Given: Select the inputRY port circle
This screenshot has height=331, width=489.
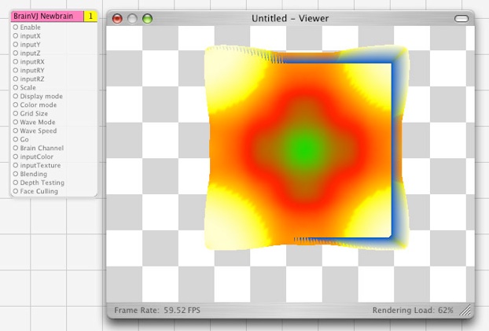Looking at the screenshot, I should point(15,71).
